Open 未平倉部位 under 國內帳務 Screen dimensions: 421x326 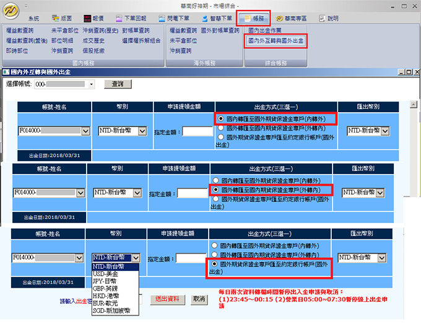pyautogui.click(x=65, y=30)
